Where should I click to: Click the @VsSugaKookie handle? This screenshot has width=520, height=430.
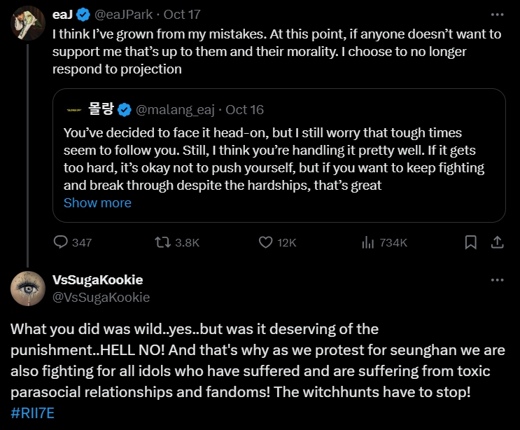[101, 297]
